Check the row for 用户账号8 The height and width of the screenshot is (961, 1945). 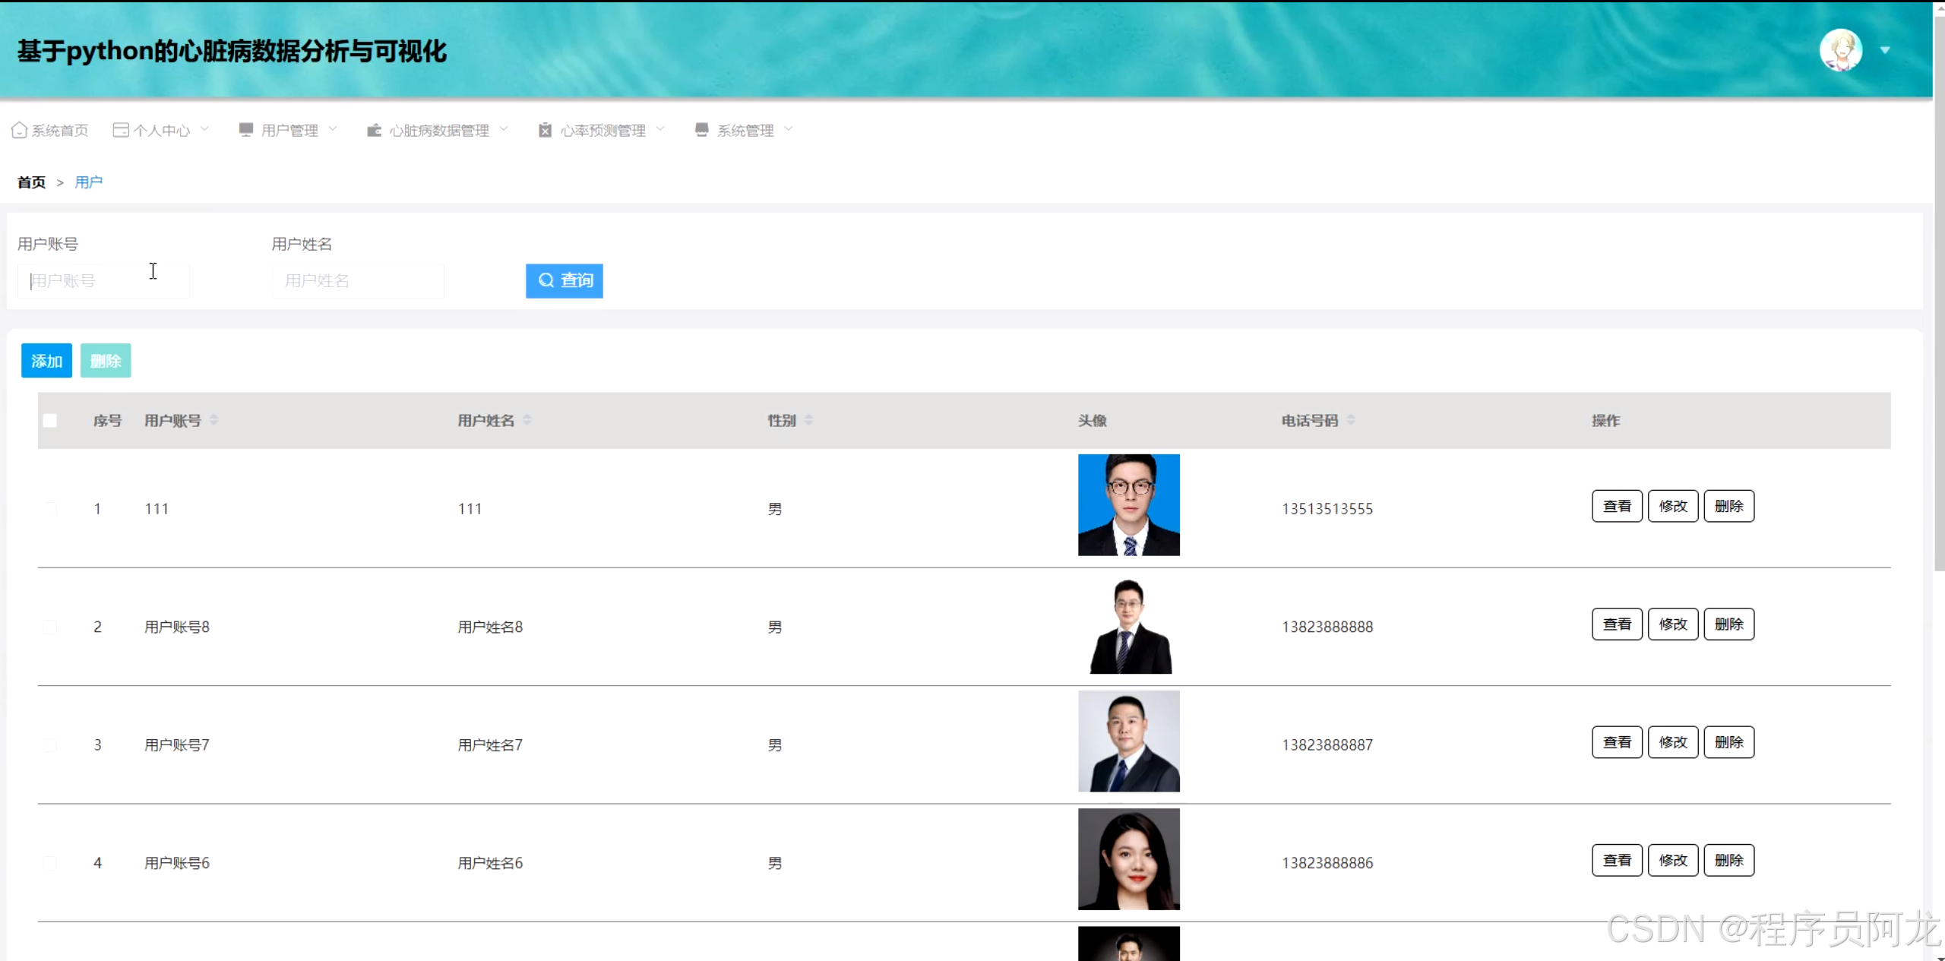coord(50,627)
